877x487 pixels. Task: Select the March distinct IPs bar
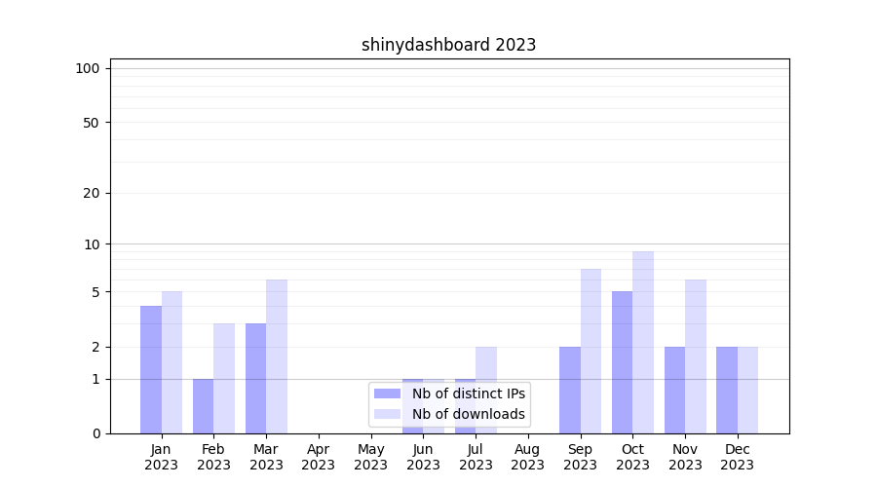255,378
